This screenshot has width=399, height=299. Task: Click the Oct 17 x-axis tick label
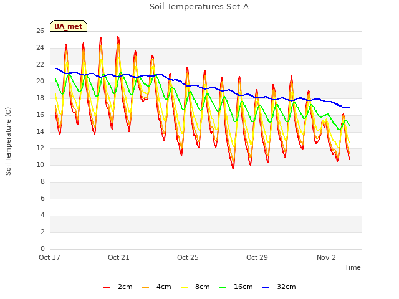click(49, 257)
